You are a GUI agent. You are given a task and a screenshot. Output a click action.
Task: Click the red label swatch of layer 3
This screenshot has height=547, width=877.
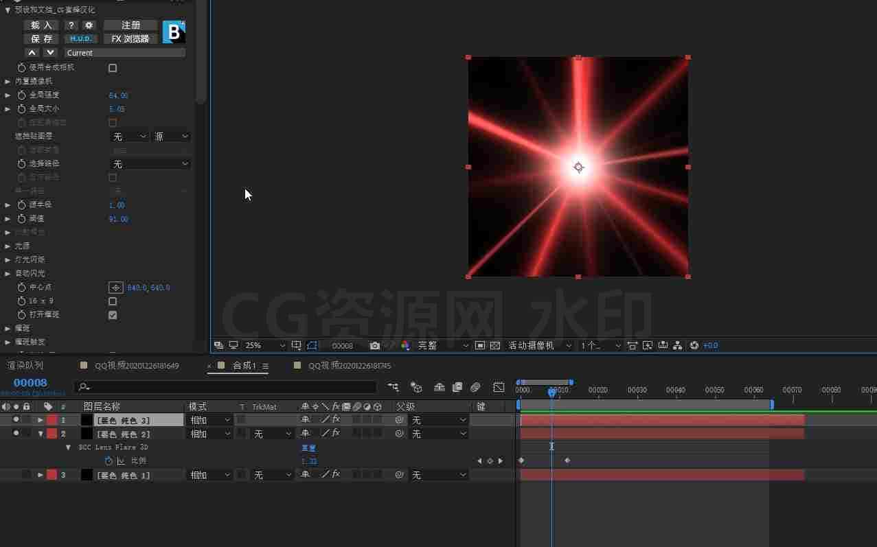pyautogui.click(x=52, y=475)
